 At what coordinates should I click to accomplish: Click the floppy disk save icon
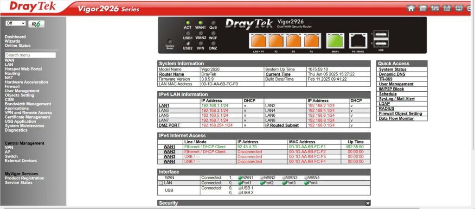pos(447,8)
